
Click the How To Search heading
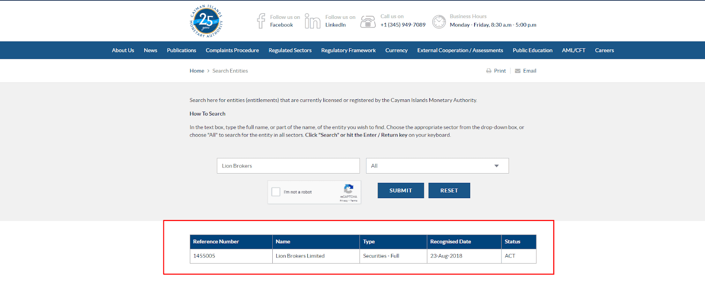click(x=208, y=114)
